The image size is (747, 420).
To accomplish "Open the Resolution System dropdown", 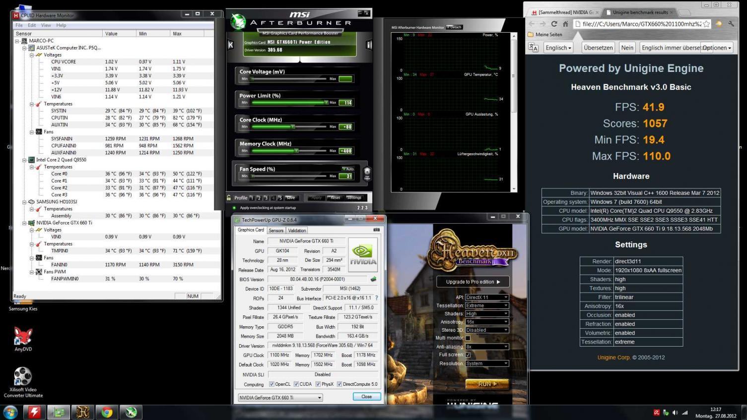I will 487,363.
